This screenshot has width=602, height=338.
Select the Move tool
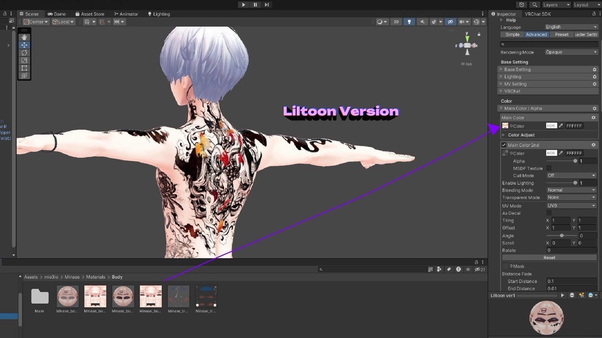pyautogui.click(x=24, y=45)
